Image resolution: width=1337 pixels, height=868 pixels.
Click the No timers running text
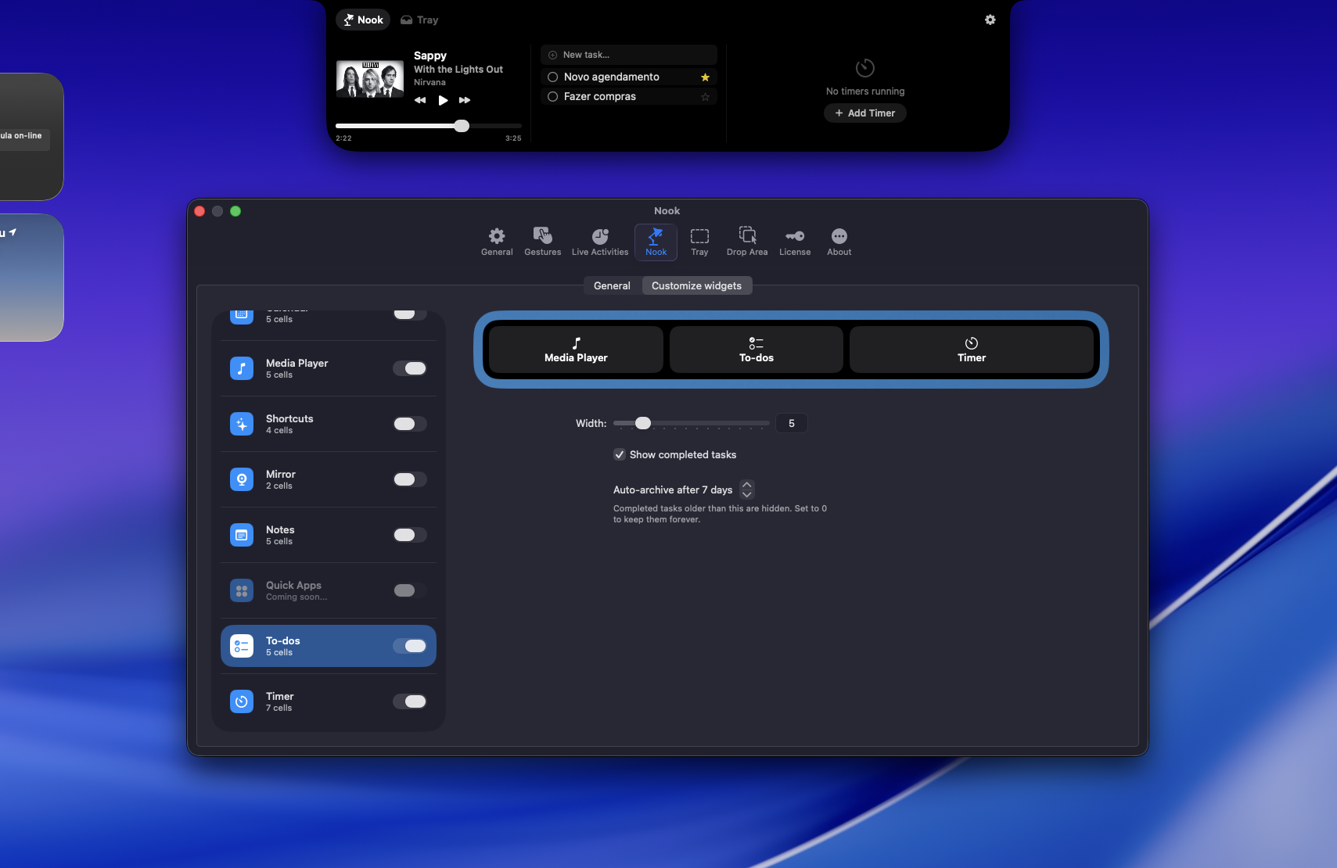[865, 91]
